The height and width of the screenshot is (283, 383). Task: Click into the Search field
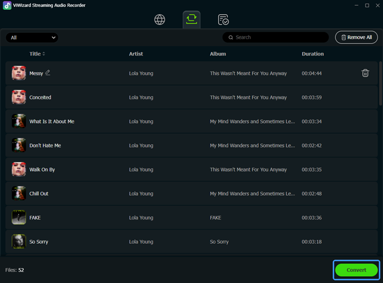(x=276, y=37)
